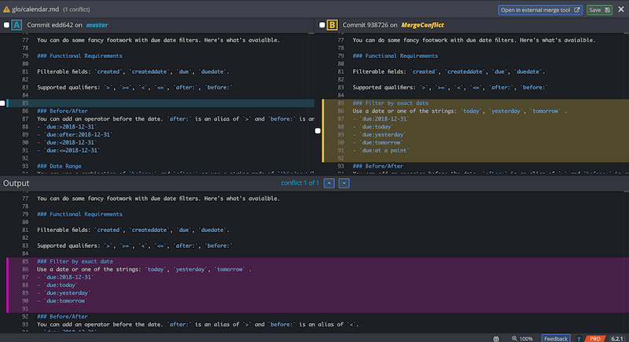Toggle the conflict hunk checkbox in pane B
Viewport: 629px width, 342px height.
pyautogui.click(x=318, y=131)
